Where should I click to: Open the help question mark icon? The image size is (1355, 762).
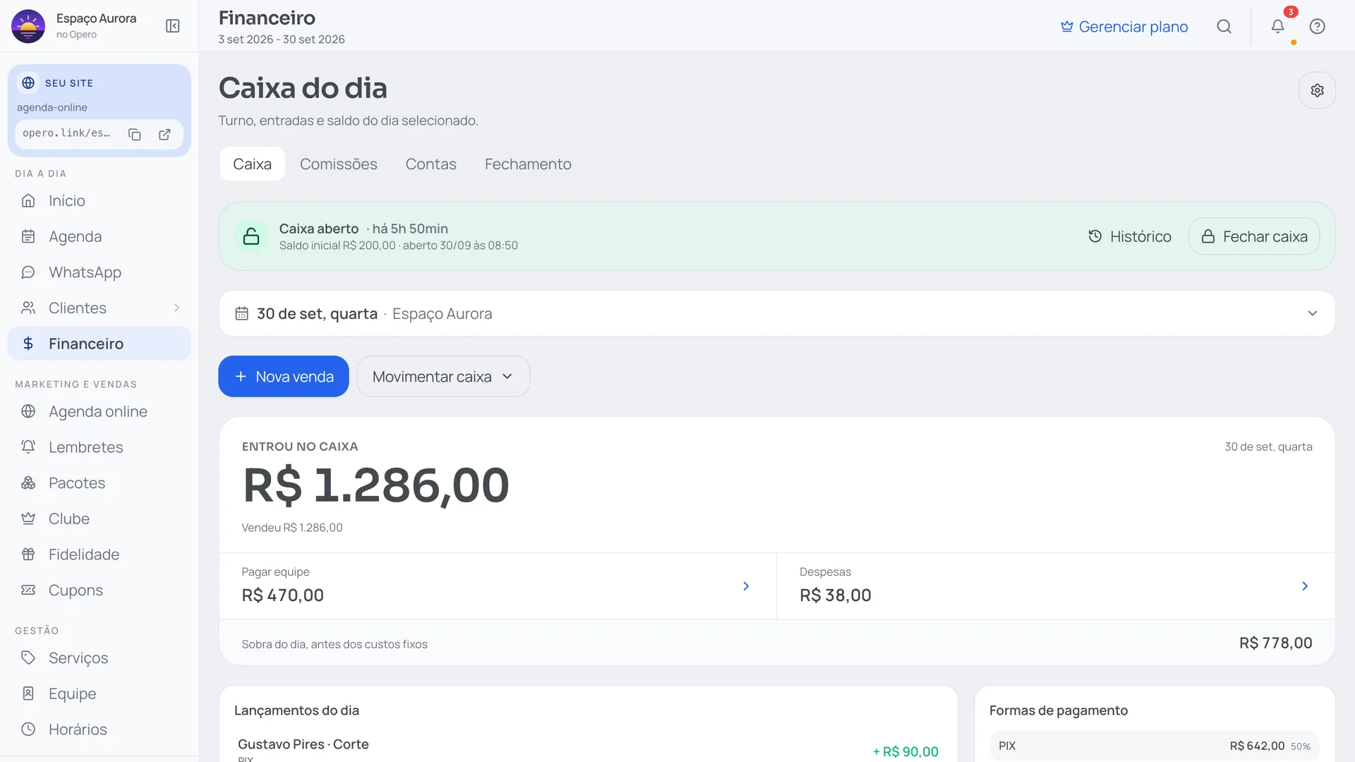[1317, 27]
